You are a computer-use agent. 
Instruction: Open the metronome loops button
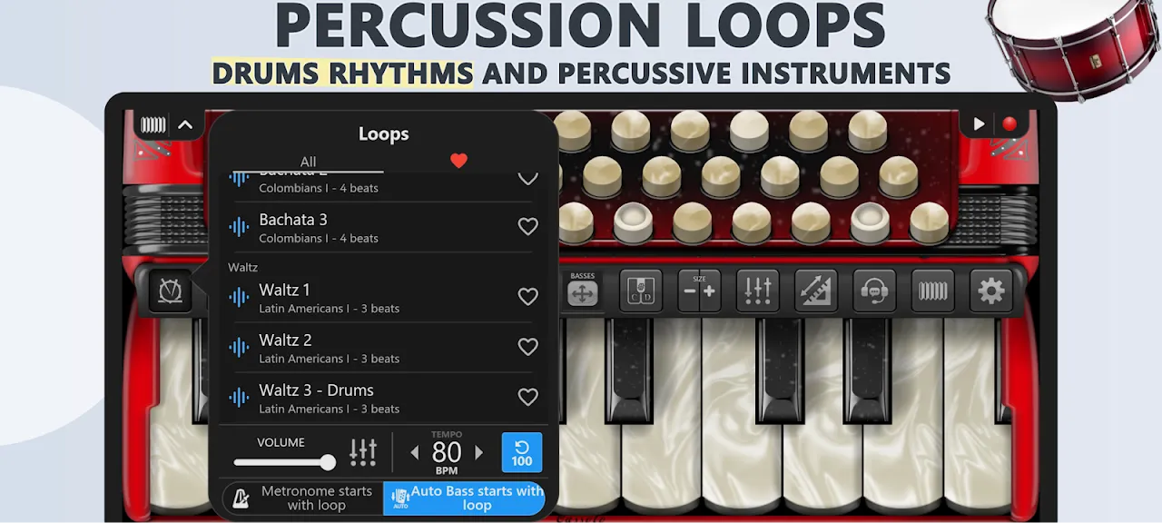(171, 291)
